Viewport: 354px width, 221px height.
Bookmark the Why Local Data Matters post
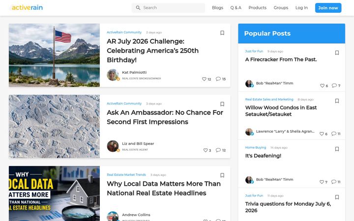click(222, 175)
